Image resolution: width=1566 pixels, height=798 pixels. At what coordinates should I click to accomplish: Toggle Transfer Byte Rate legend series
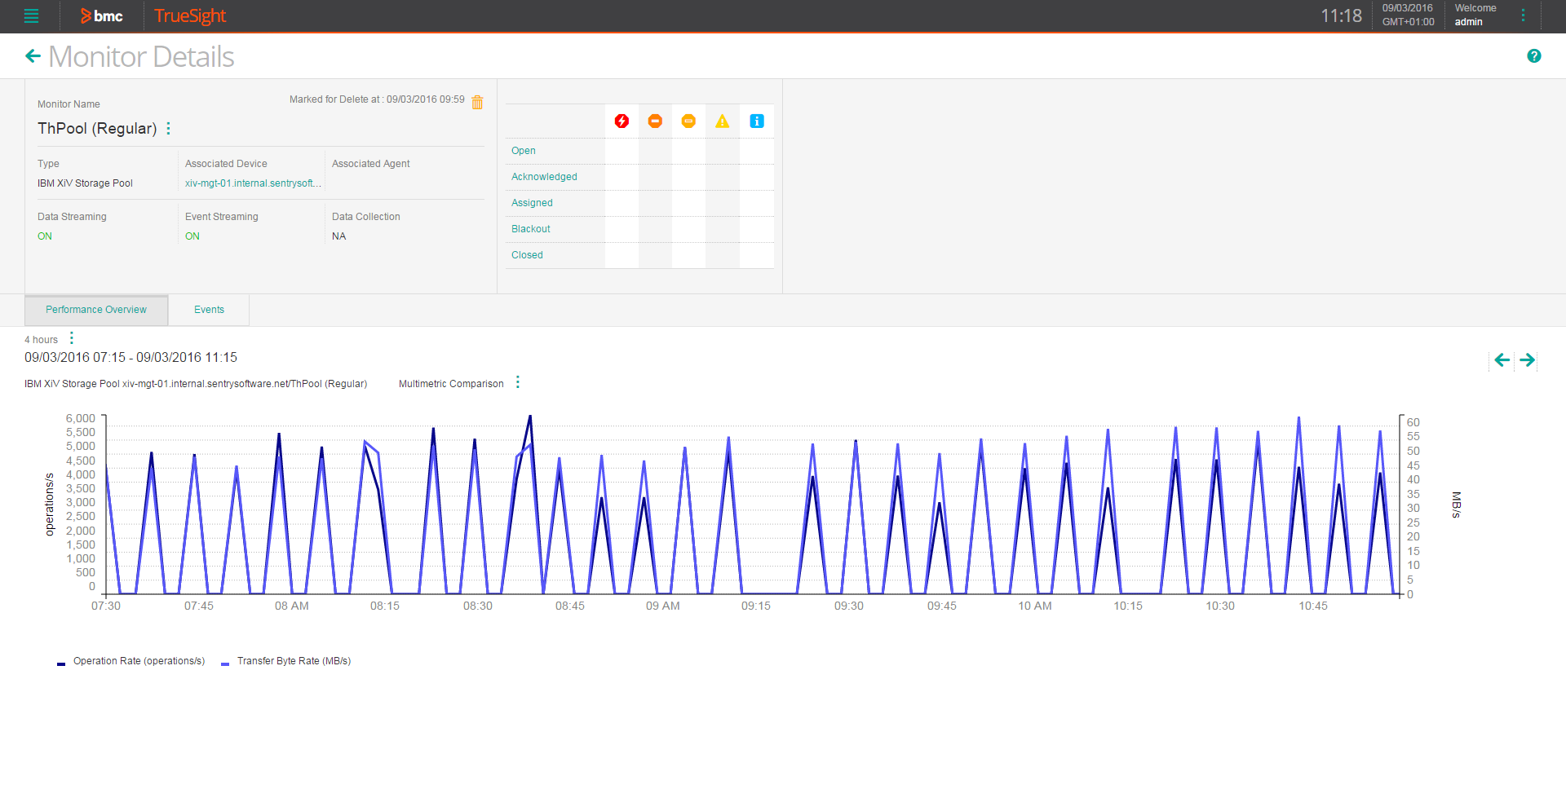tap(286, 661)
